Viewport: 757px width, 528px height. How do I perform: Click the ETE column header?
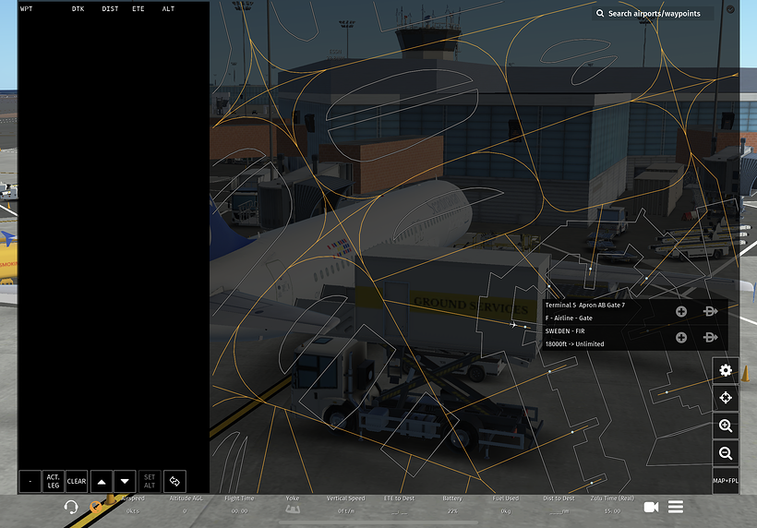click(138, 8)
